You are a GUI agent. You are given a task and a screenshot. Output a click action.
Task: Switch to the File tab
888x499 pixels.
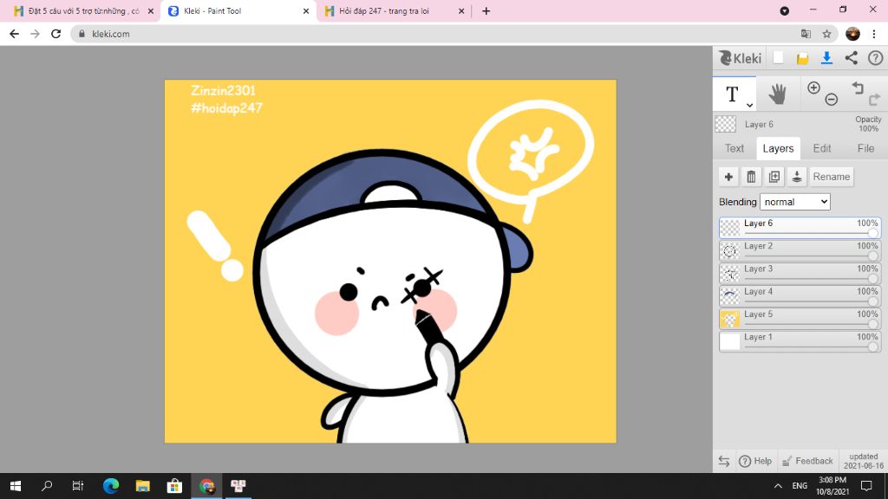865,148
